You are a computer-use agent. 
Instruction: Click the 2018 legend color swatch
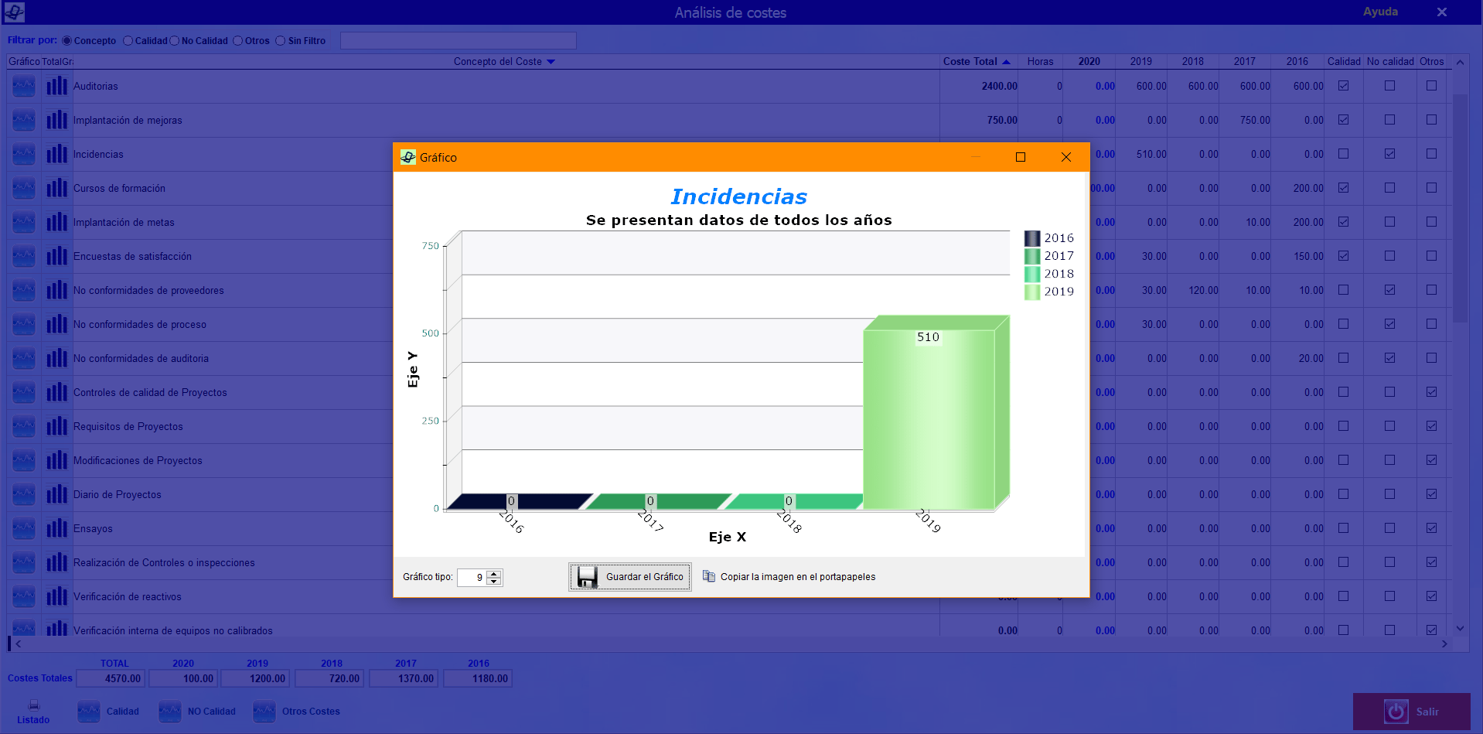click(x=1032, y=274)
